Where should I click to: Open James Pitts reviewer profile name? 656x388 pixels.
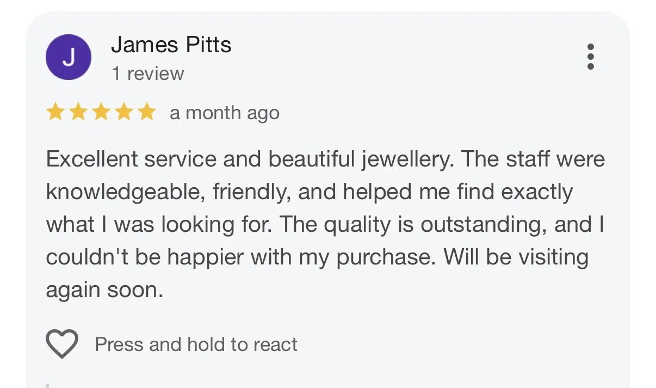(171, 45)
